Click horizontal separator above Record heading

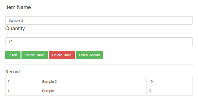[x=99, y=65]
